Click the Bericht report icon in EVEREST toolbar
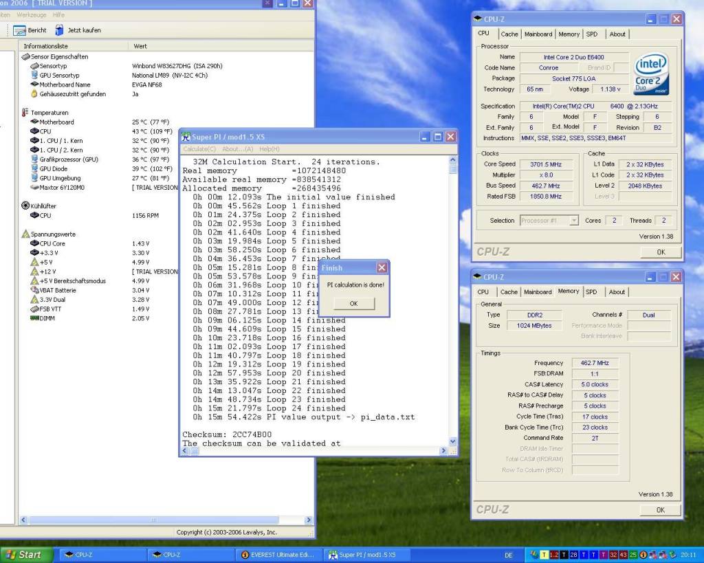Image resolution: width=704 pixels, height=563 pixels. pos(19,30)
